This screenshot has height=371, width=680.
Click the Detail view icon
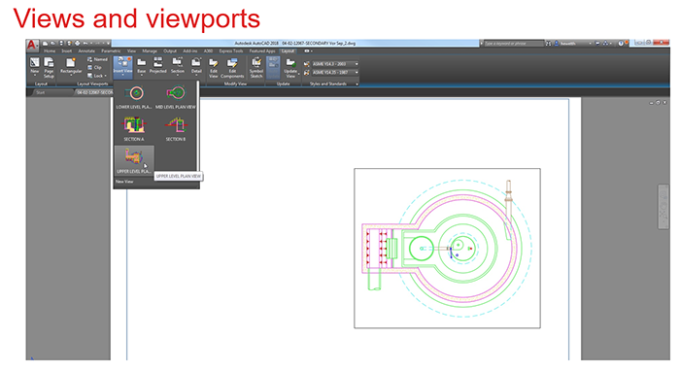point(196,65)
